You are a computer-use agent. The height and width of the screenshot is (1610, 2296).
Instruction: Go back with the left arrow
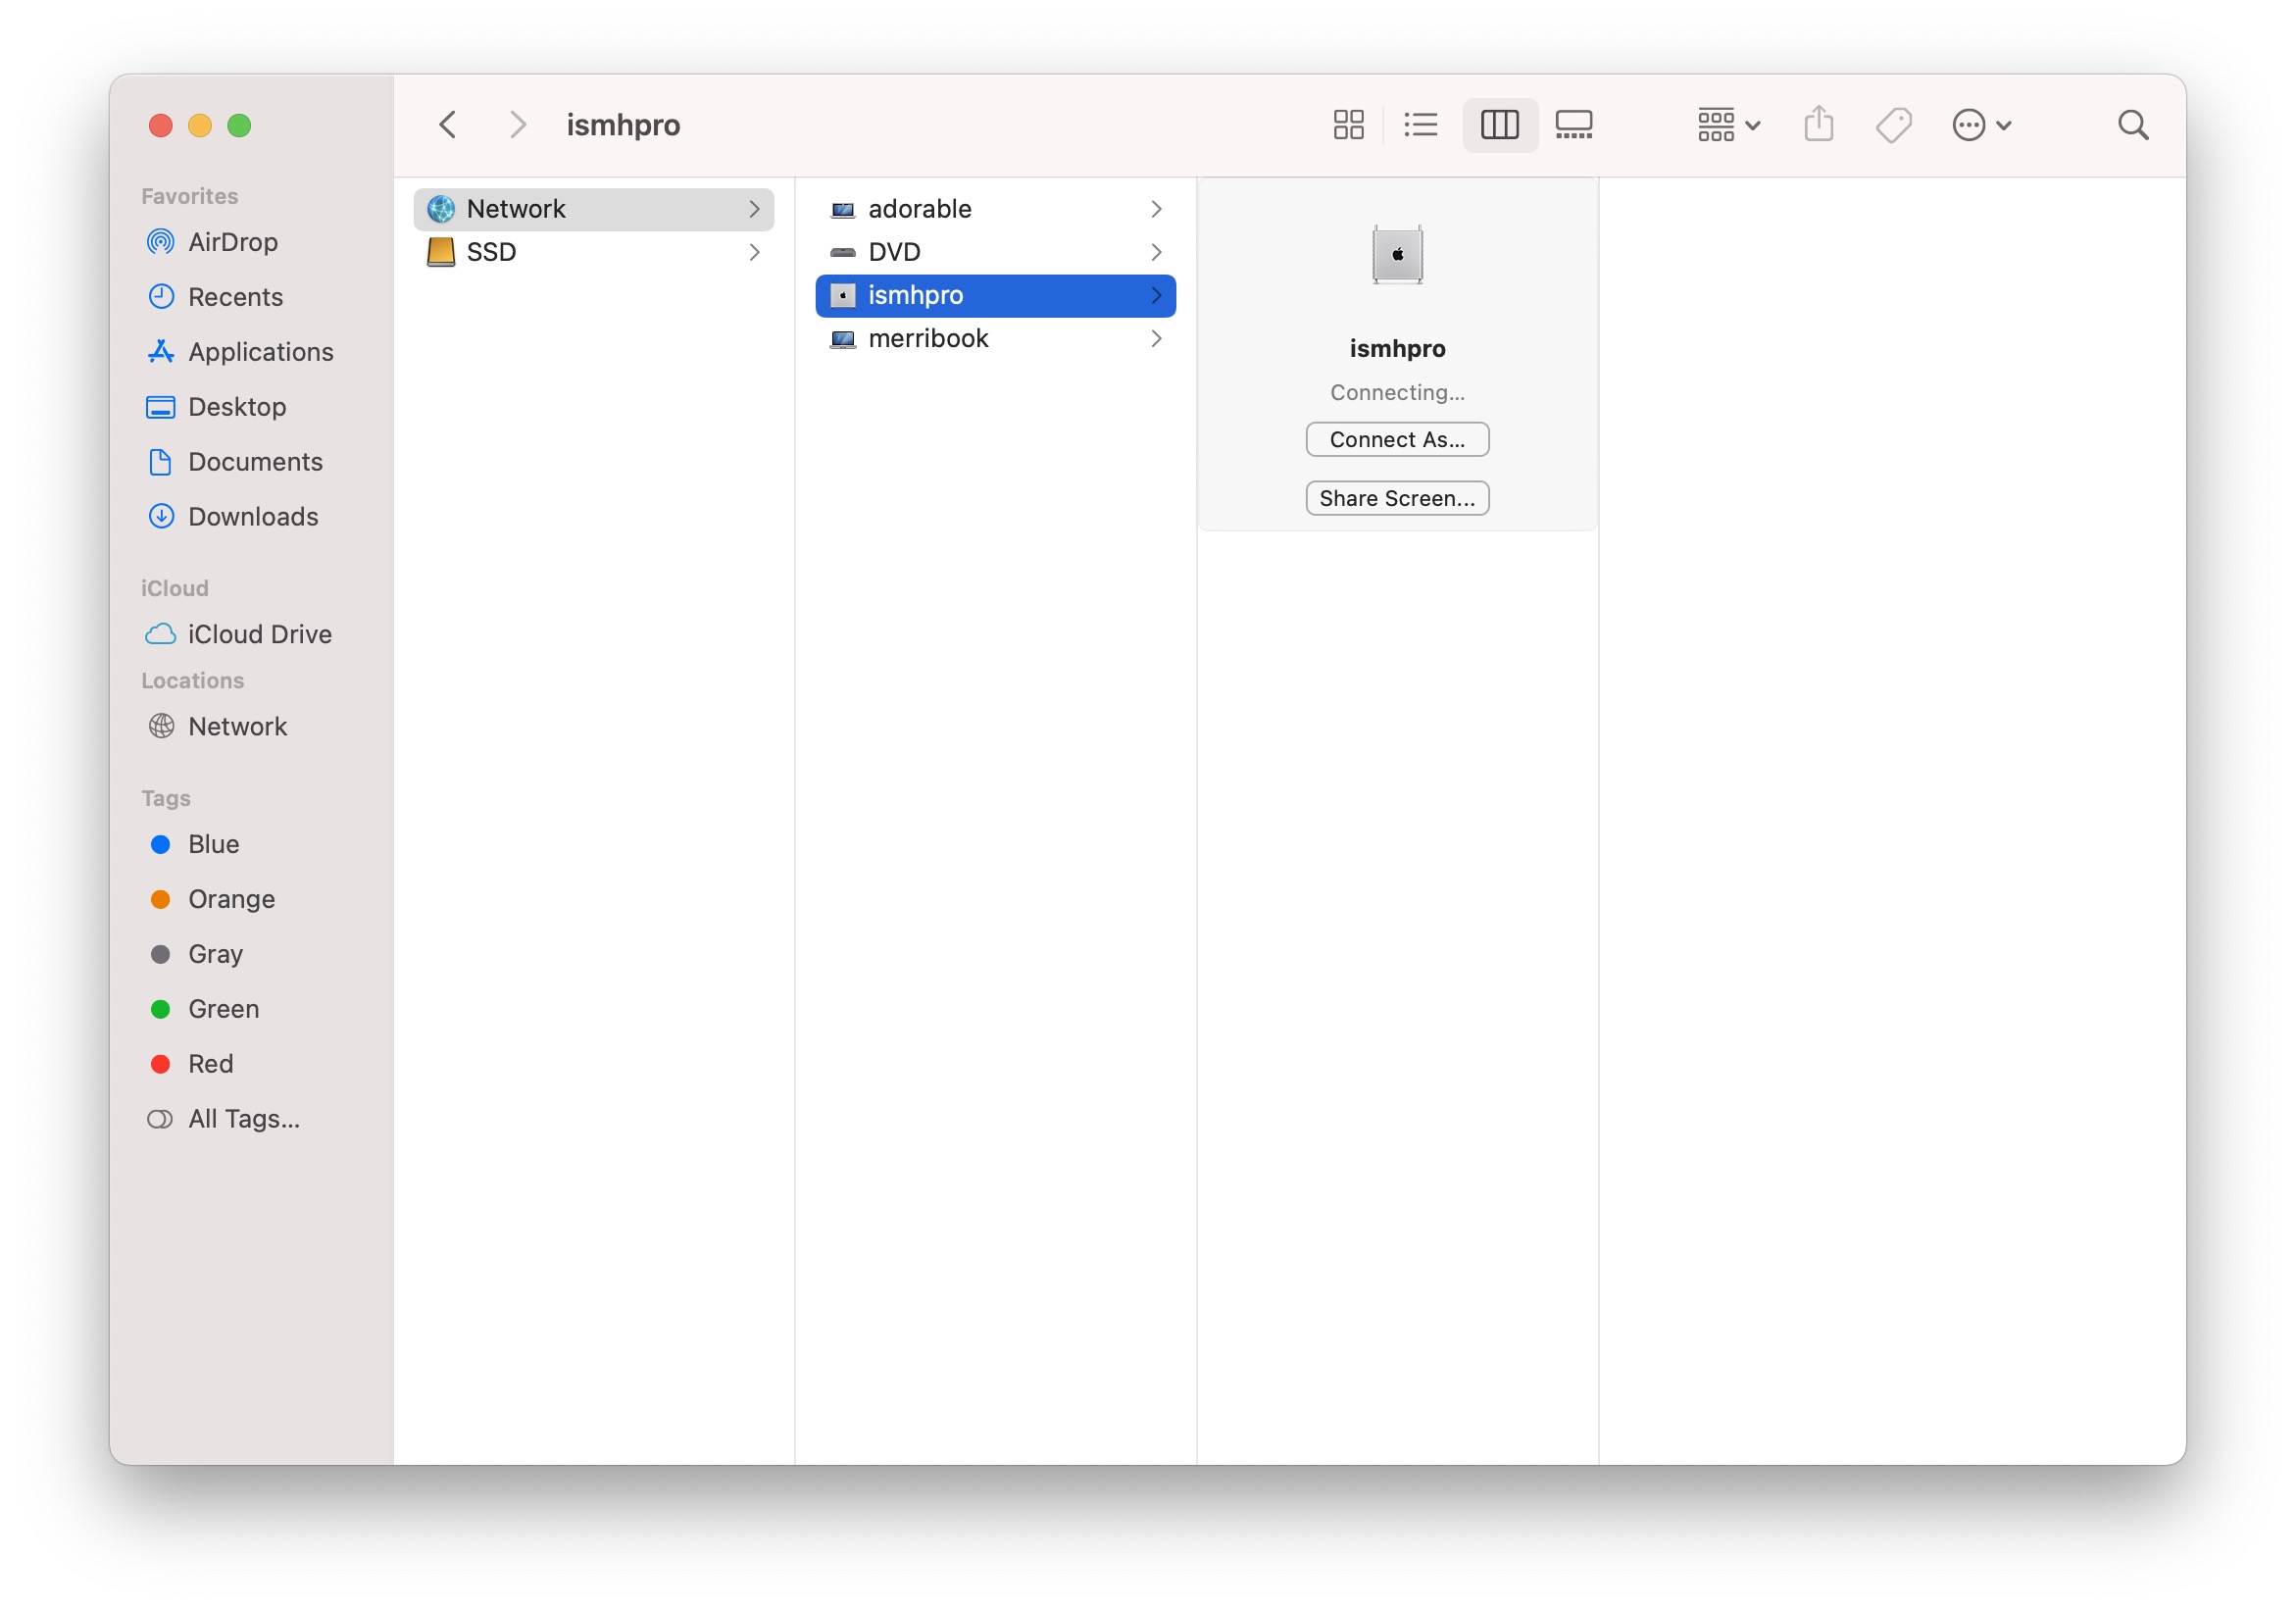tap(448, 125)
